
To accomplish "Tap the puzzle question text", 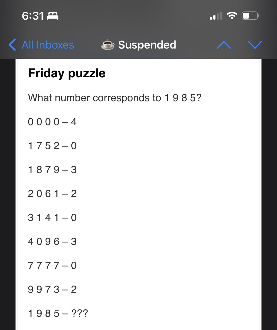I will click(x=115, y=98).
